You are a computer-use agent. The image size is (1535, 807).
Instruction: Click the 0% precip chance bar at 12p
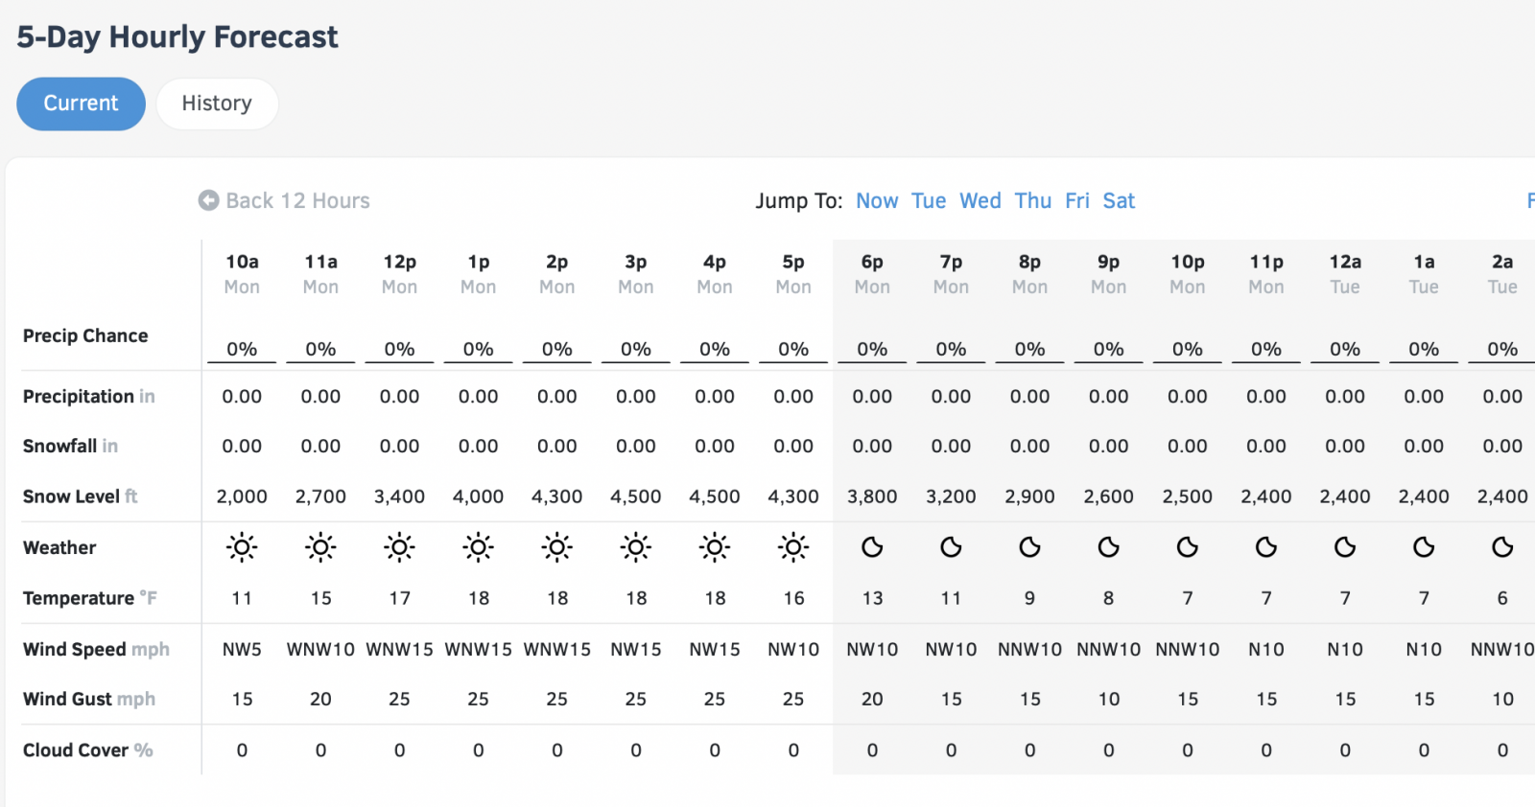click(399, 350)
